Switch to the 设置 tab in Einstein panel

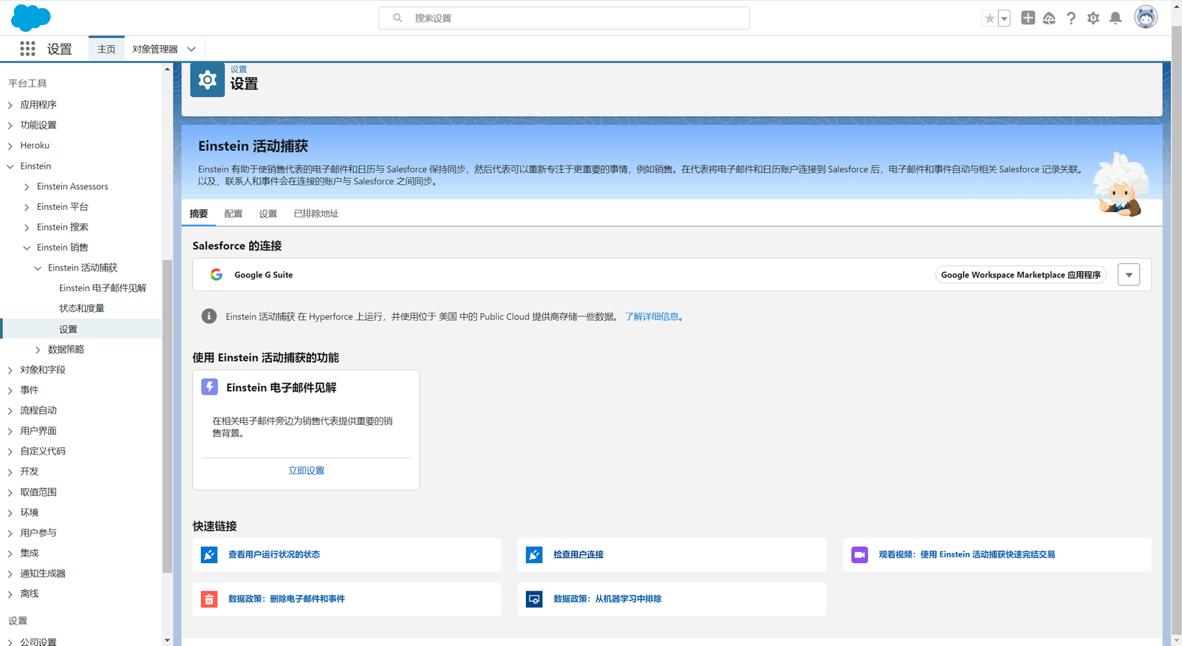click(x=268, y=214)
